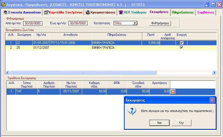The image size is (223, 137).
Task: Click the Ημ/νία column header in assignments grid
Action: point(41,36)
